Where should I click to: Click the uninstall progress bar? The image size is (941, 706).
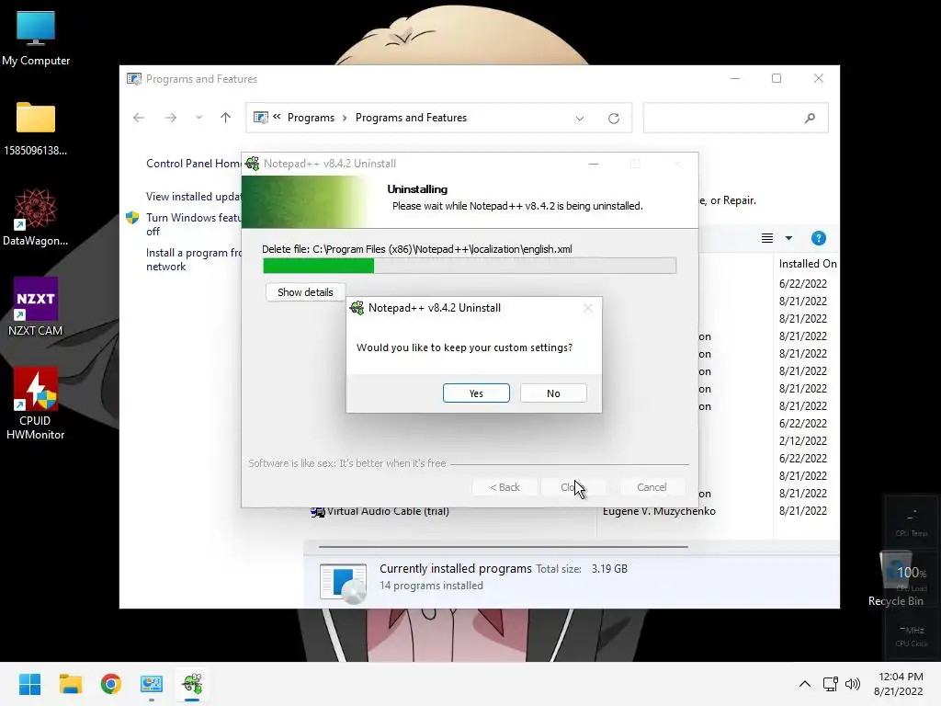[x=470, y=266]
